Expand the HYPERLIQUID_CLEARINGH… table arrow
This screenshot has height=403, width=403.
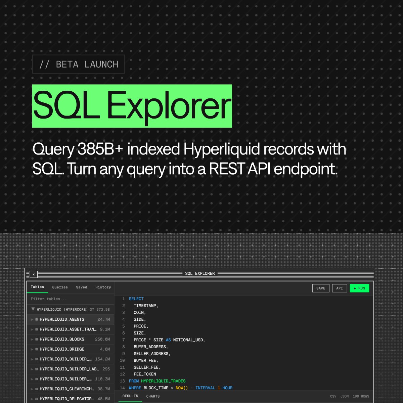coord(32,389)
